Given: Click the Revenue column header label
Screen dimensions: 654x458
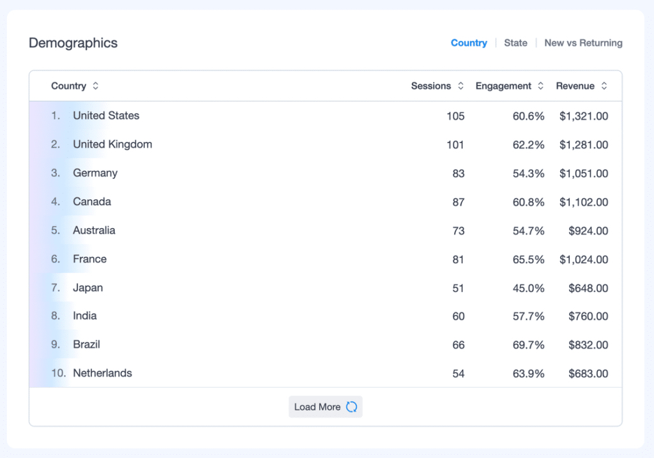Looking at the screenshot, I should tap(575, 86).
